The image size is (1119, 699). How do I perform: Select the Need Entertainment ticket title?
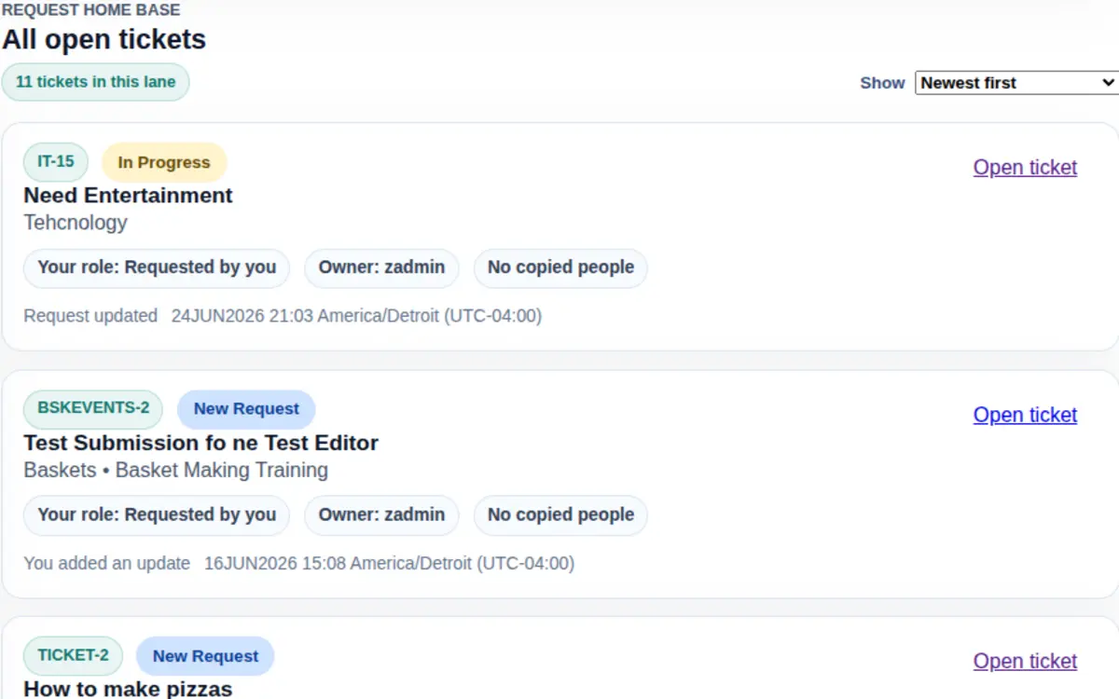click(x=128, y=196)
